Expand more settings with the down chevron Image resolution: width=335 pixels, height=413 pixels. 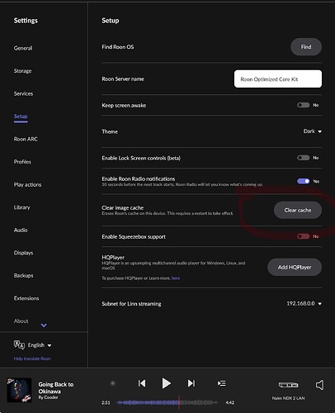pyautogui.click(x=44, y=325)
